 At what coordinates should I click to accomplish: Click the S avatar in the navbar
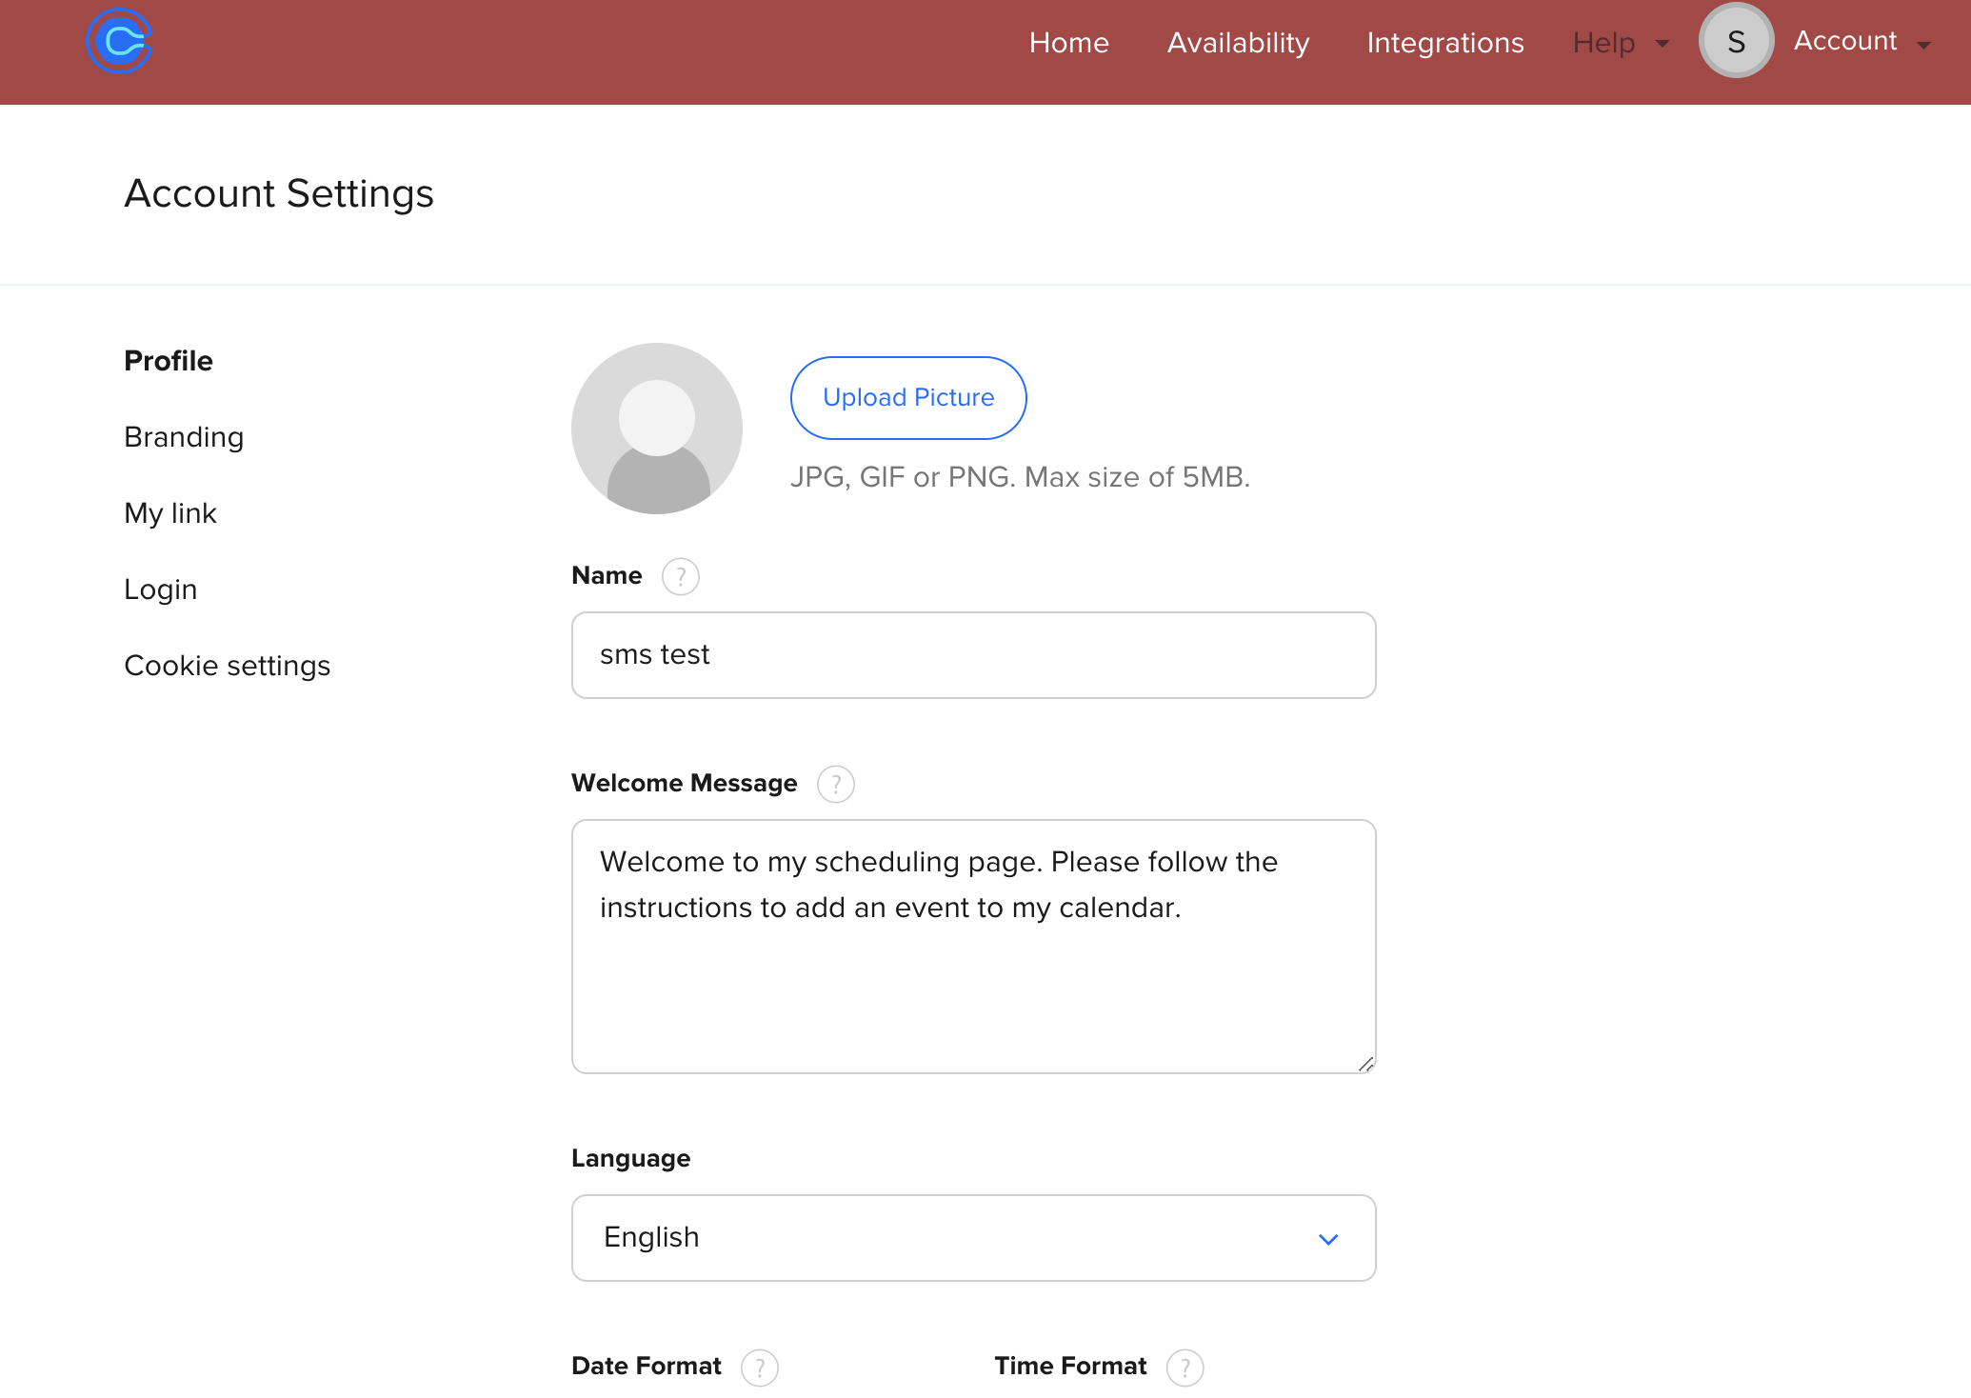click(x=1736, y=41)
